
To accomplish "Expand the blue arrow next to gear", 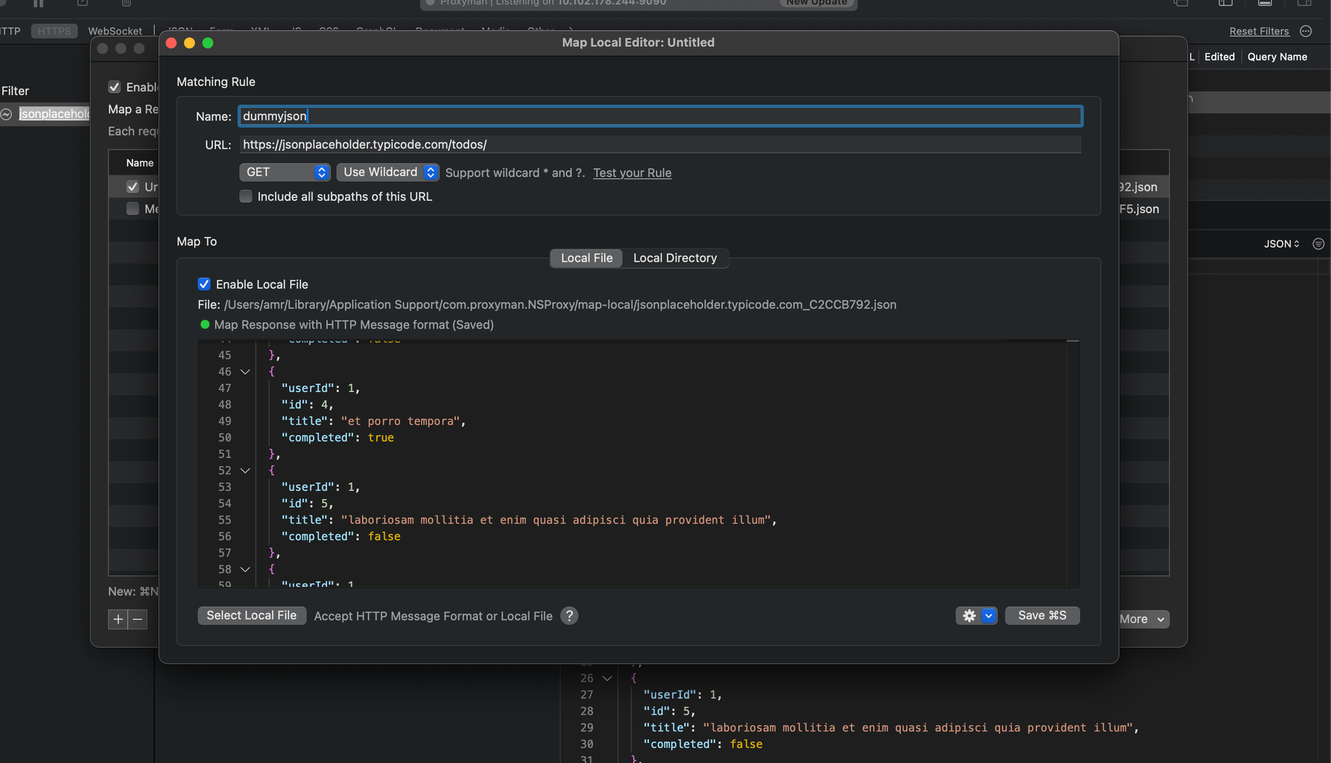I will (988, 616).
